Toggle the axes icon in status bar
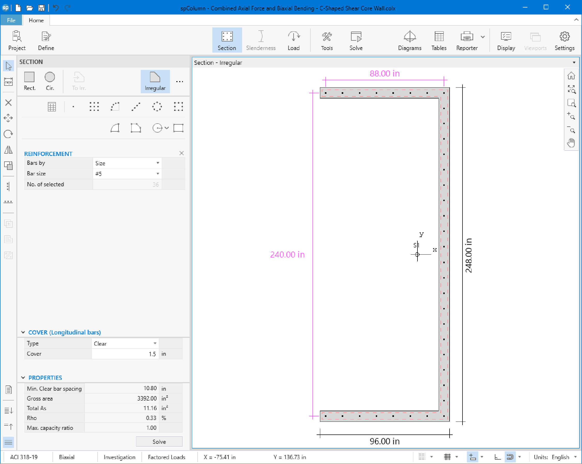This screenshot has height=464, width=582. pos(497,457)
